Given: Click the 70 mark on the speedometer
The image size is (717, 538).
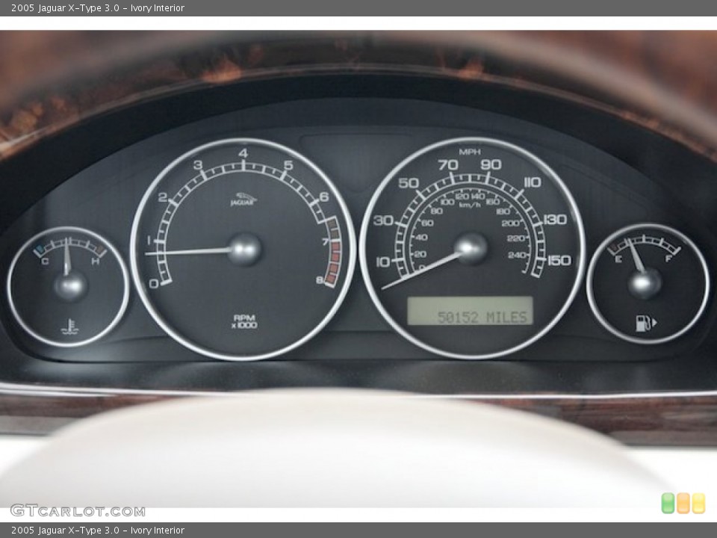Looking at the screenshot, I should click(x=448, y=164).
